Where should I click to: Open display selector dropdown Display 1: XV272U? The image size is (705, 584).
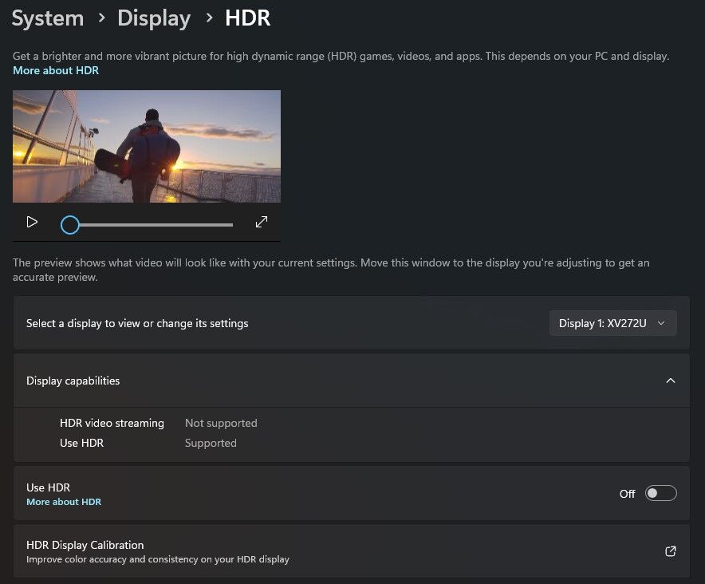coord(612,323)
